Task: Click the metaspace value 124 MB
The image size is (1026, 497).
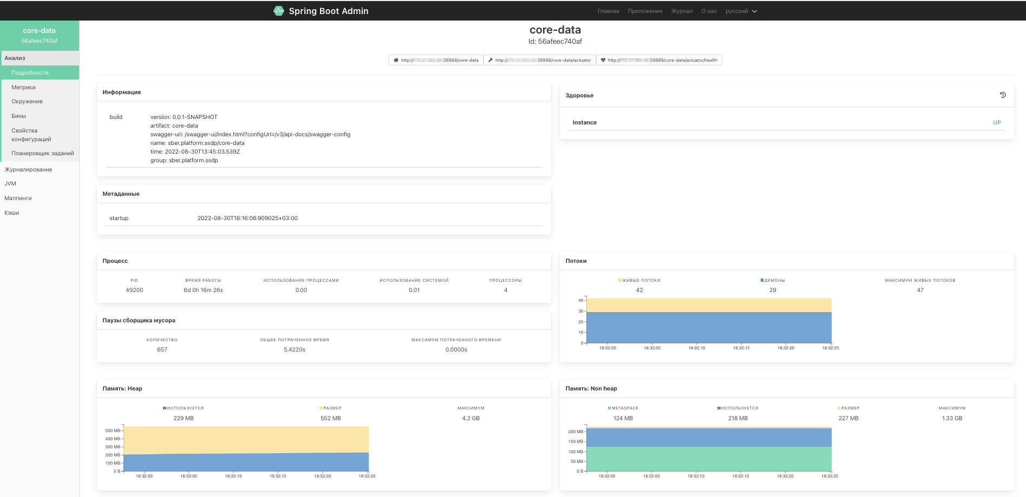Action: (623, 419)
